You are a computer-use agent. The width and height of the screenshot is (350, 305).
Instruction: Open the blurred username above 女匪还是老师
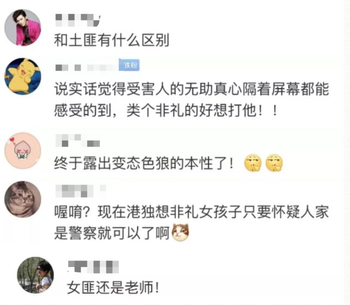93,267
